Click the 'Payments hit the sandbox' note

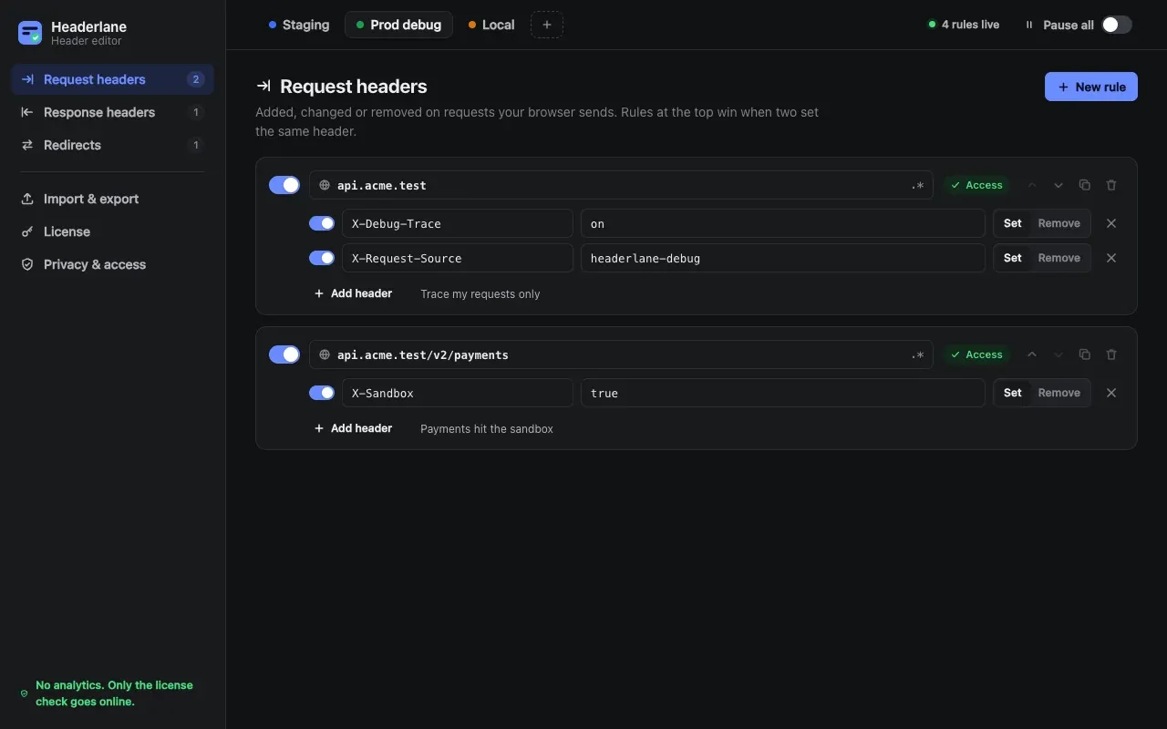tap(487, 429)
